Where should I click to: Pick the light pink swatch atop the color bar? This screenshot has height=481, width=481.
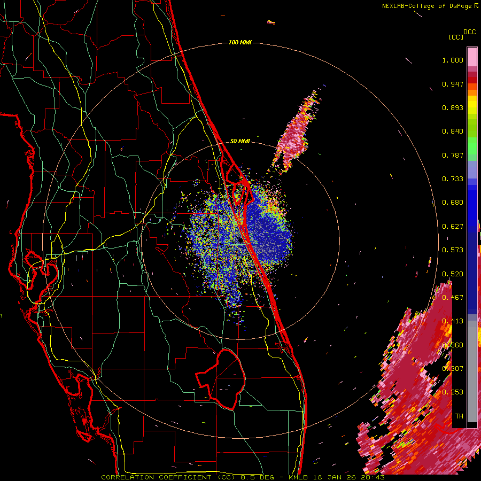click(x=472, y=57)
